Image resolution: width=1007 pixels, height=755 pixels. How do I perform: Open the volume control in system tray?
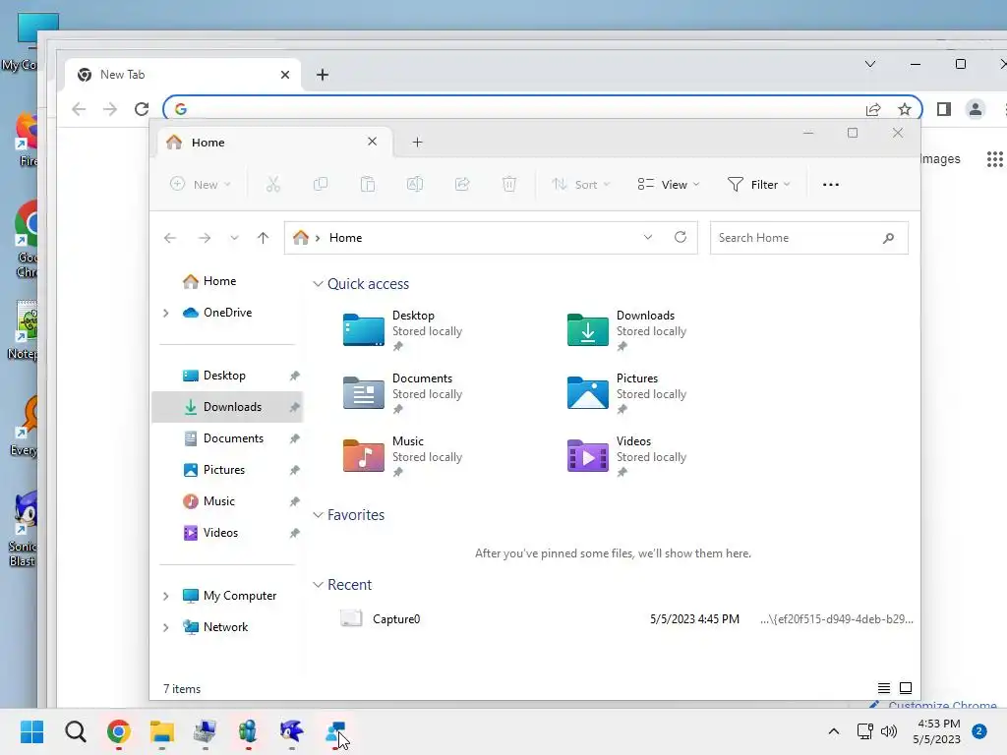pyautogui.click(x=889, y=731)
